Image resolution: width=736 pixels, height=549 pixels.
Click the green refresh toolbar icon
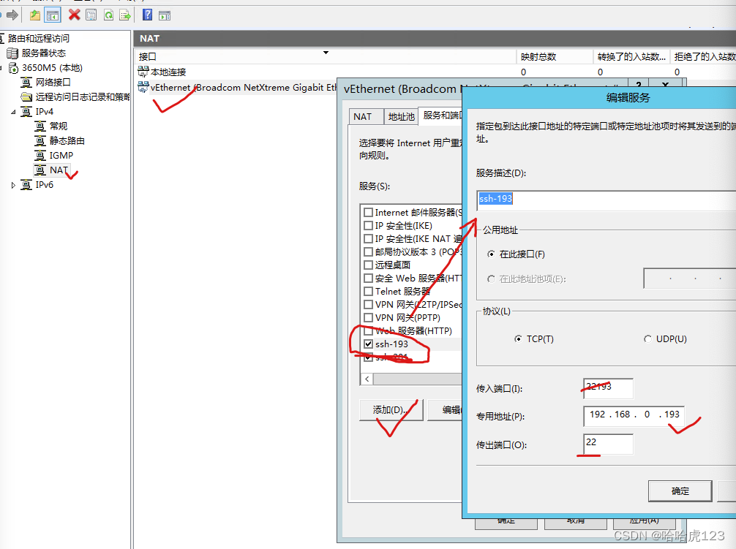click(108, 15)
